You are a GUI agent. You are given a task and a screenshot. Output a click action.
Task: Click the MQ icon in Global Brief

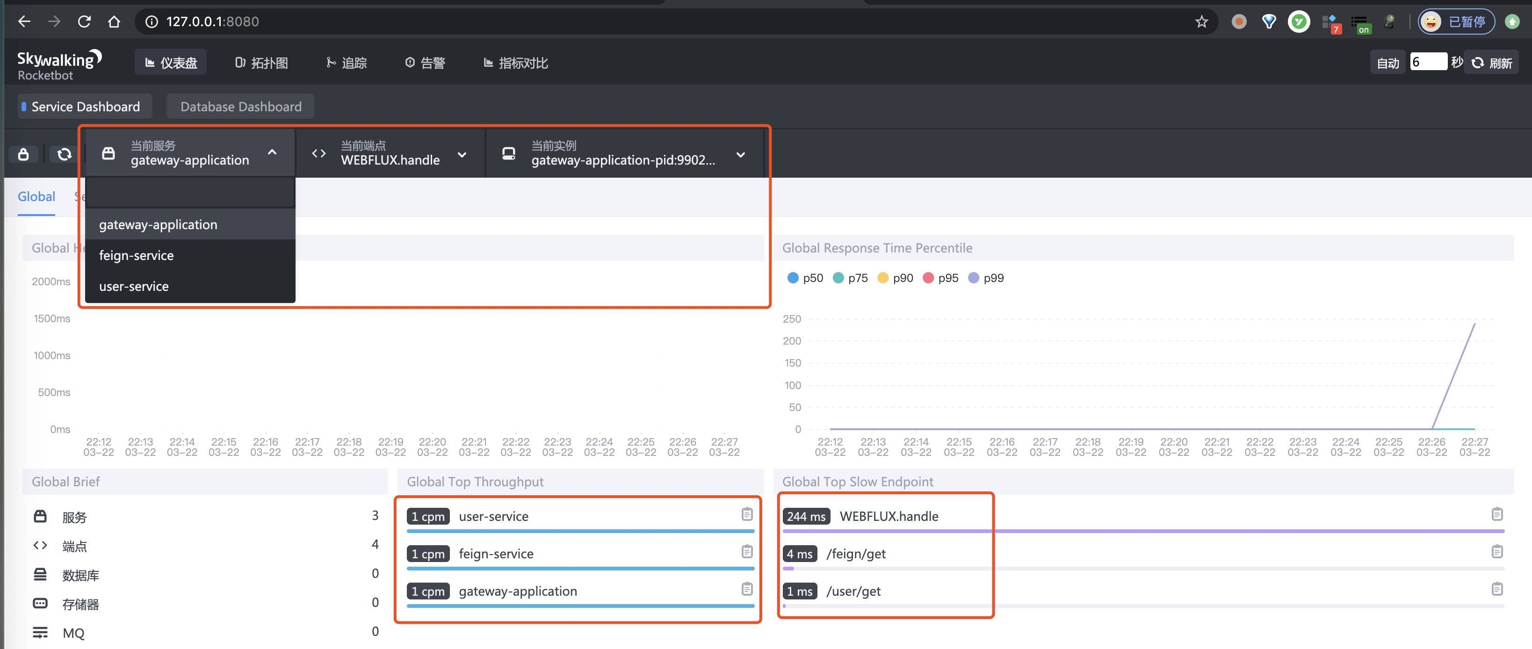[x=40, y=632]
